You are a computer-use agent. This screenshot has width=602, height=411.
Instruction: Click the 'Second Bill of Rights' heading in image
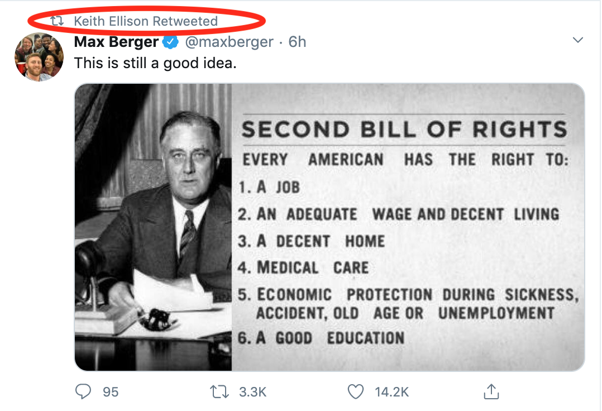404,130
